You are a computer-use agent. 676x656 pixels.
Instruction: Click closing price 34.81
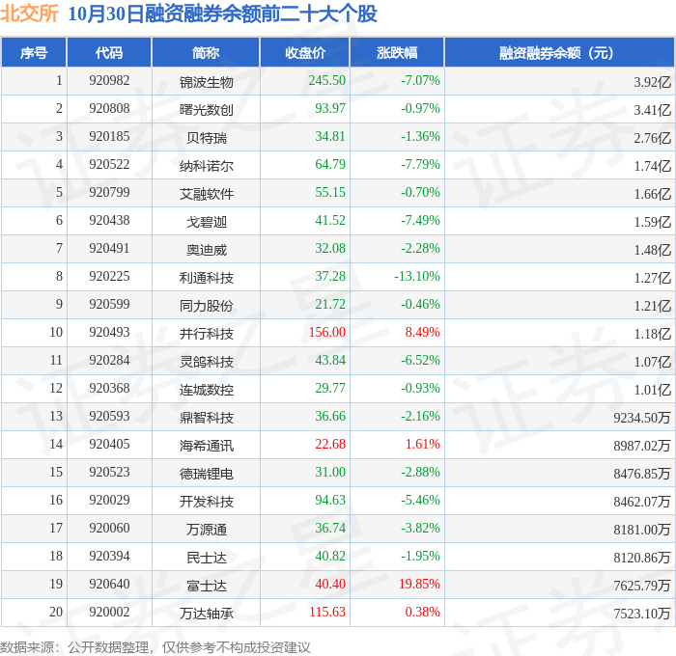[x=330, y=137]
